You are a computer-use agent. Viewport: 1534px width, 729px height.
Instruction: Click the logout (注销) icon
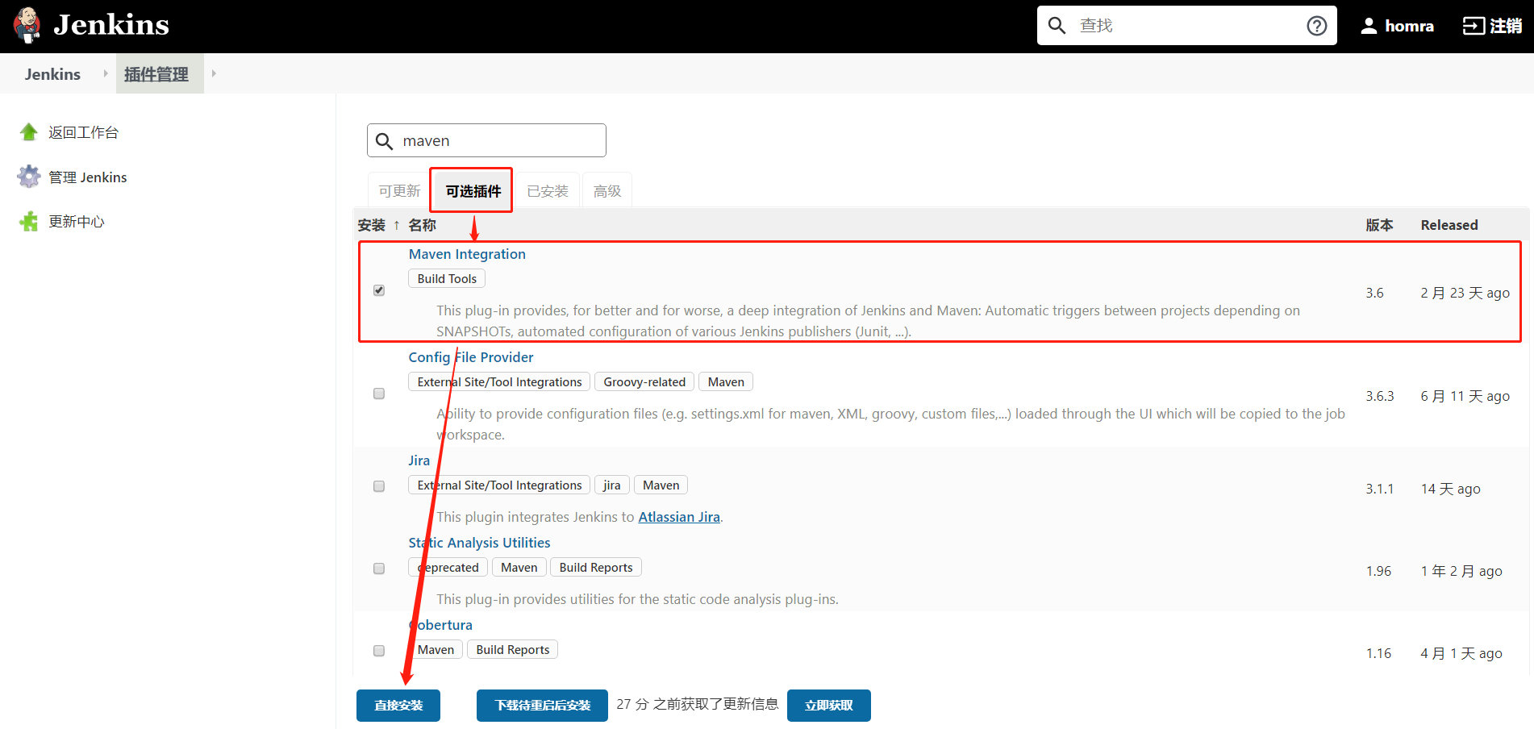pyautogui.click(x=1474, y=26)
